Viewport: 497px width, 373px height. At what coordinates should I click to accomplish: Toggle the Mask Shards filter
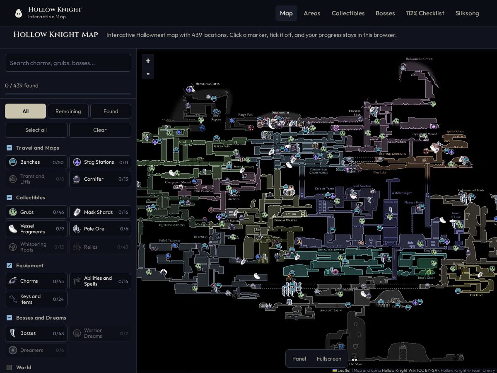tap(100, 212)
